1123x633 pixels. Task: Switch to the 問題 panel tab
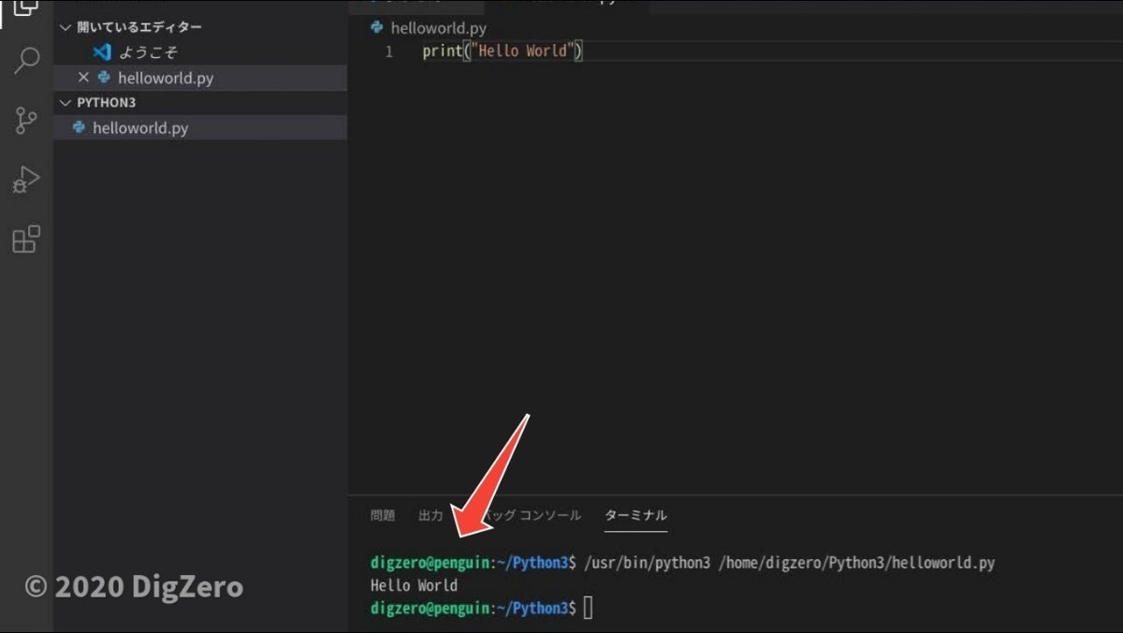(x=383, y=515)
